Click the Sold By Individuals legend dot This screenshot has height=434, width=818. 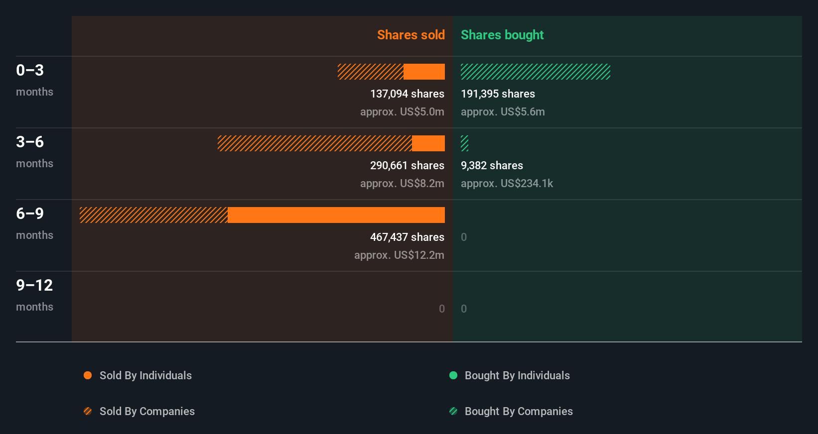tap(88, 375)
